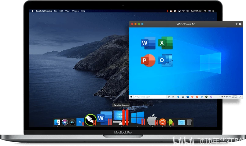Open Visual Studio in Windows taskbar
246x146 pixels.
[x=211, y=97]
